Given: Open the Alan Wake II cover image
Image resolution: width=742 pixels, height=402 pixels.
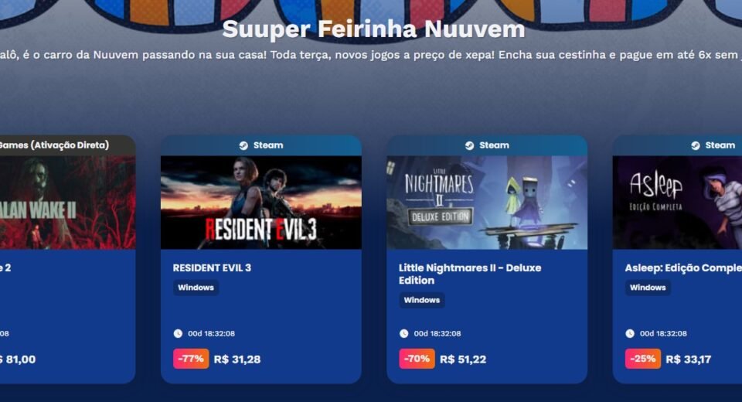Looking at the screenshot, I should pos(68,203).
